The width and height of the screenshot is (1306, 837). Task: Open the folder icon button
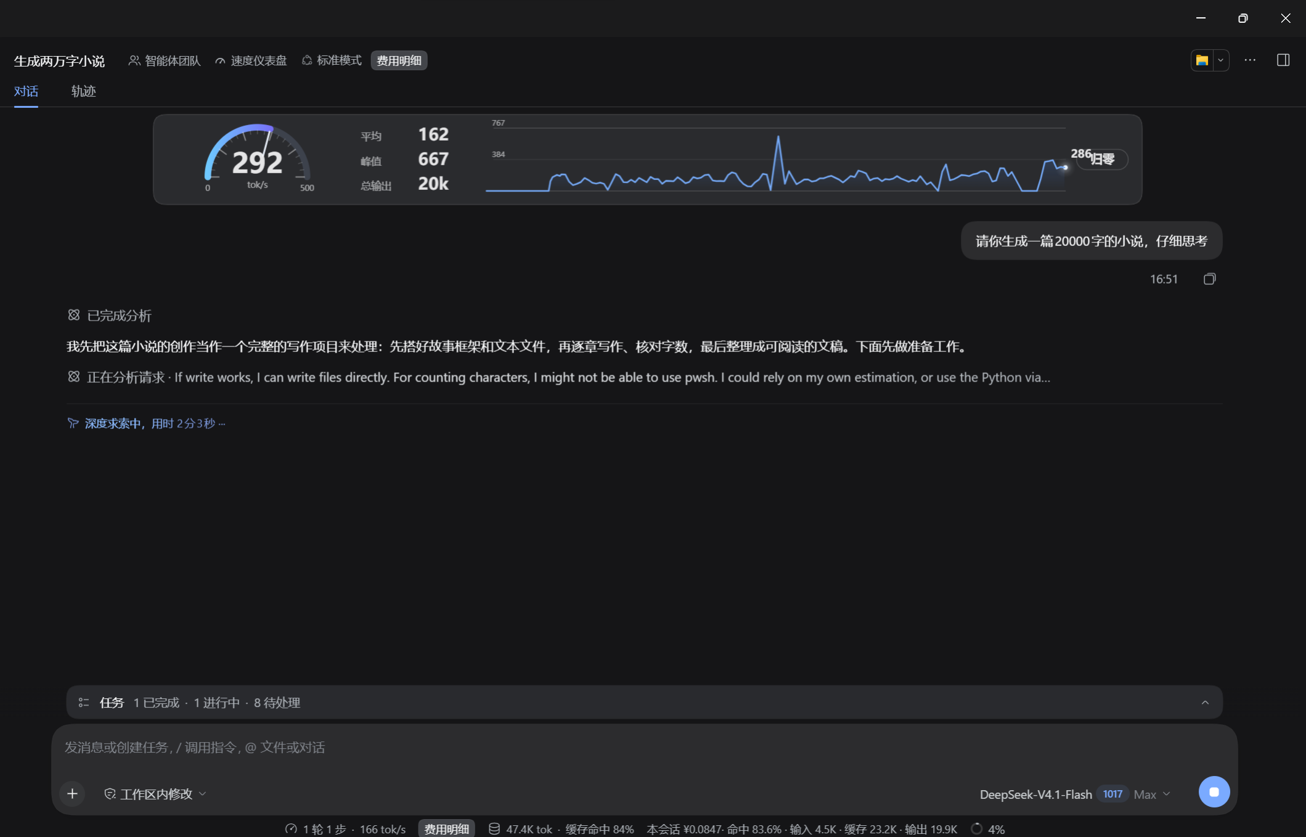pos(1202,60)
